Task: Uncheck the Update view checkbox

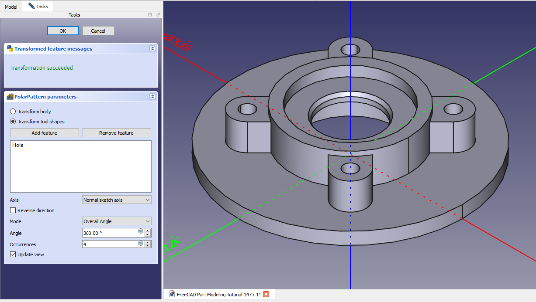Action: pos(13,254)
